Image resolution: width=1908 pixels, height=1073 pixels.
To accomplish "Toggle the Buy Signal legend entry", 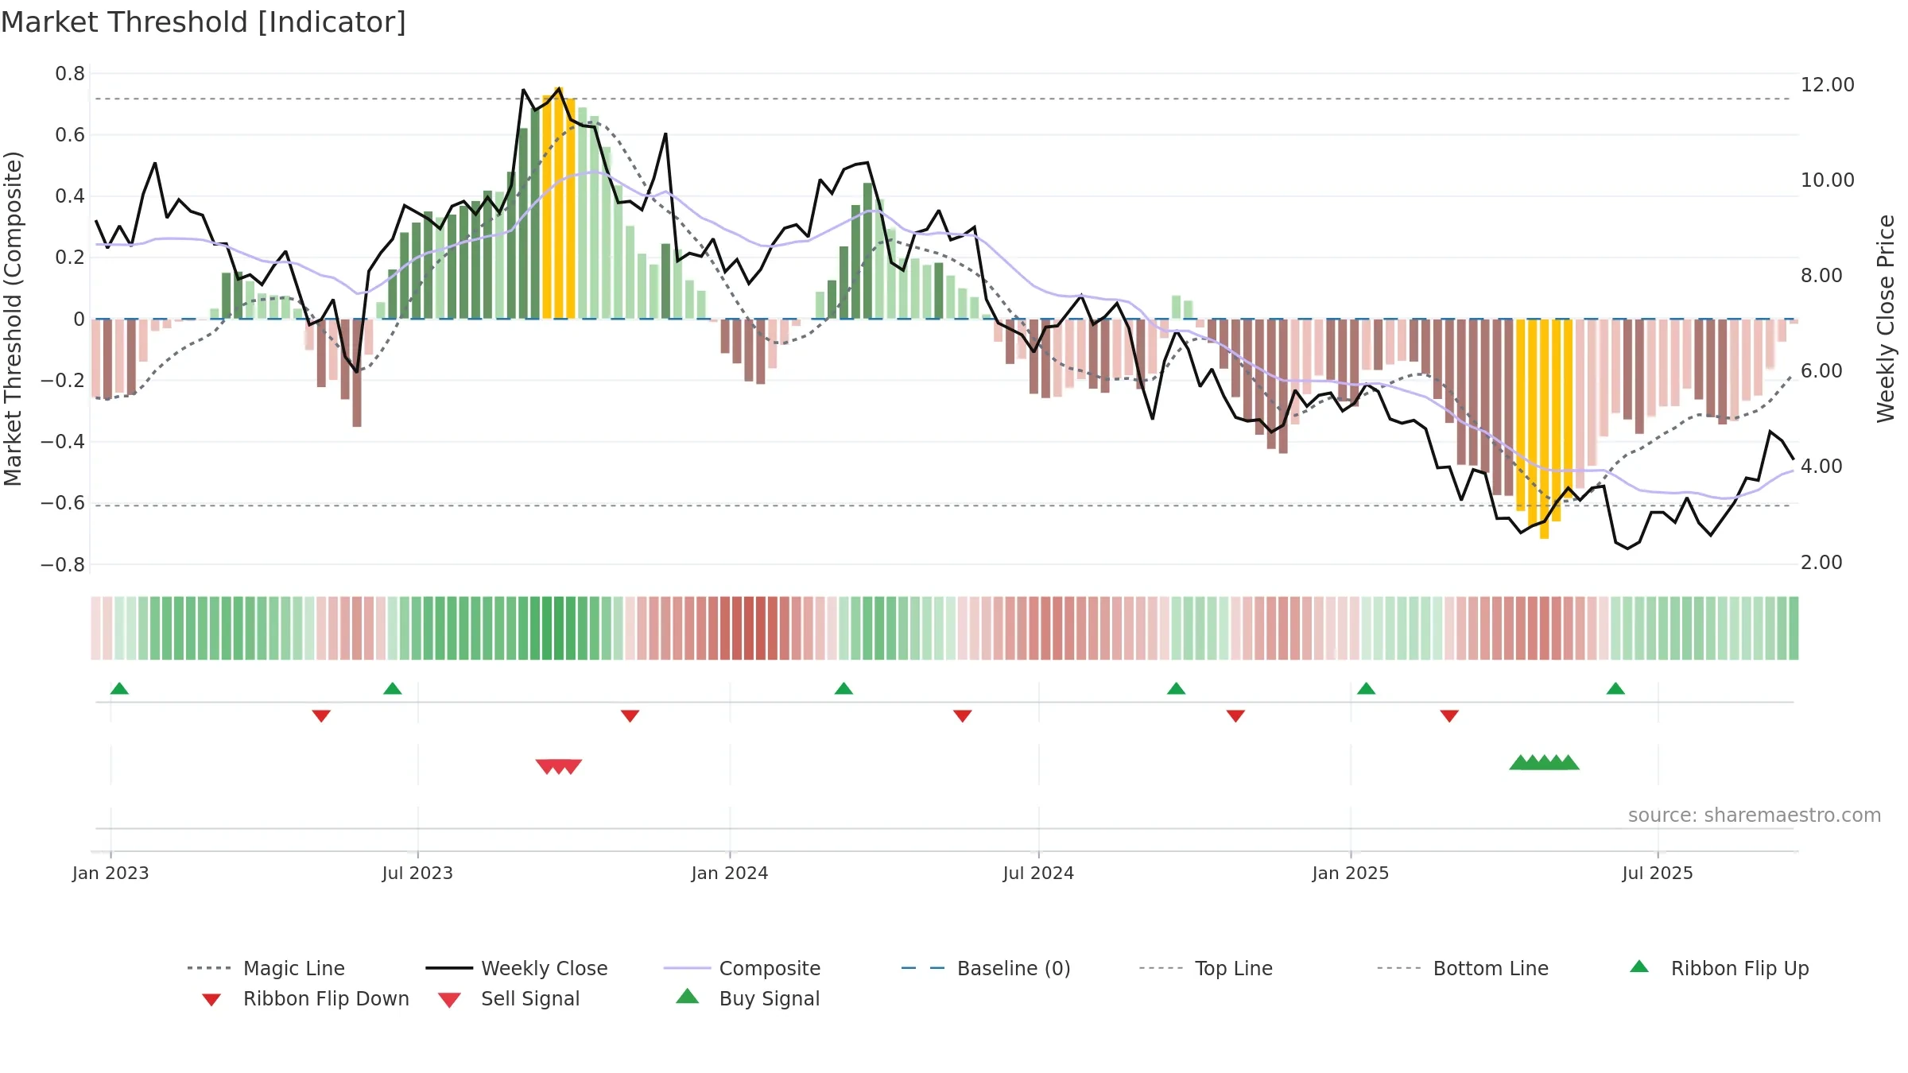I will click(x=747, y=998).
